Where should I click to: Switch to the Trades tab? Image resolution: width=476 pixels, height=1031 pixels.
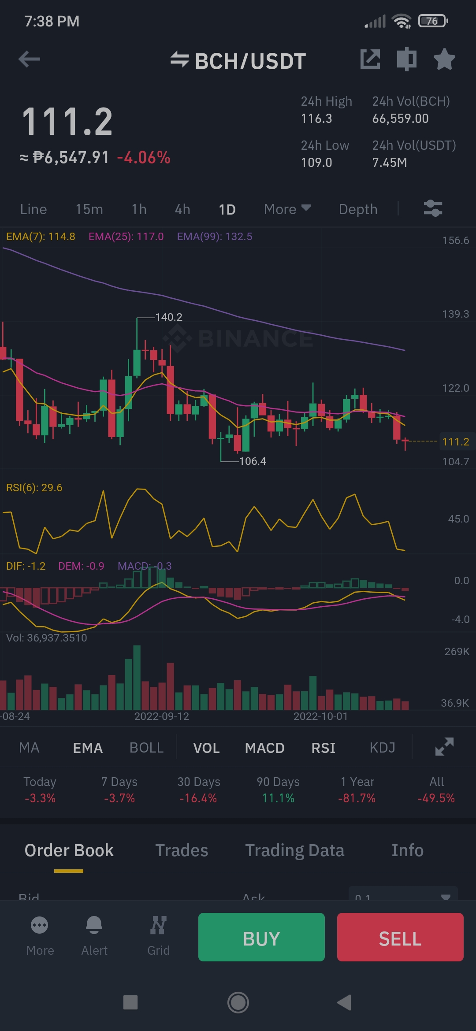182,850
